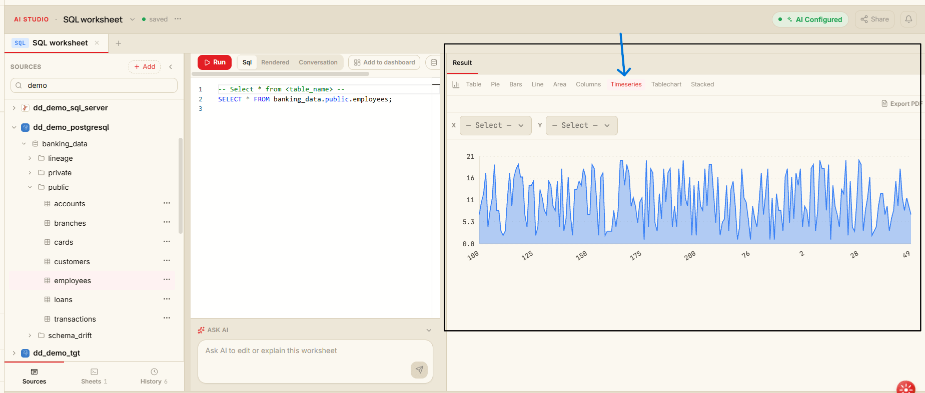Switch result view to Table
Viewport: 925px width, 393px height.
[x=474, y=84]
